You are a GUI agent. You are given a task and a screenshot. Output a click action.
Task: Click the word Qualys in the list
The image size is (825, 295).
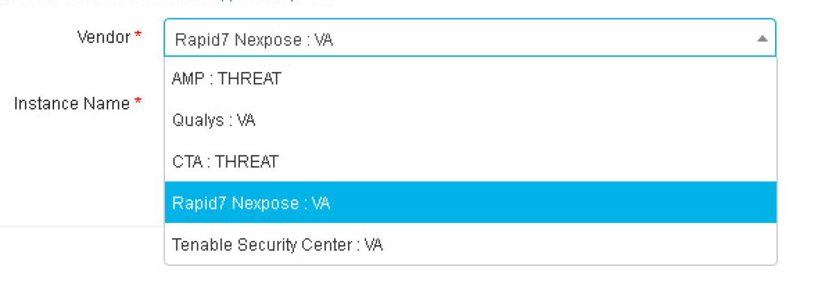coord(198,120)
